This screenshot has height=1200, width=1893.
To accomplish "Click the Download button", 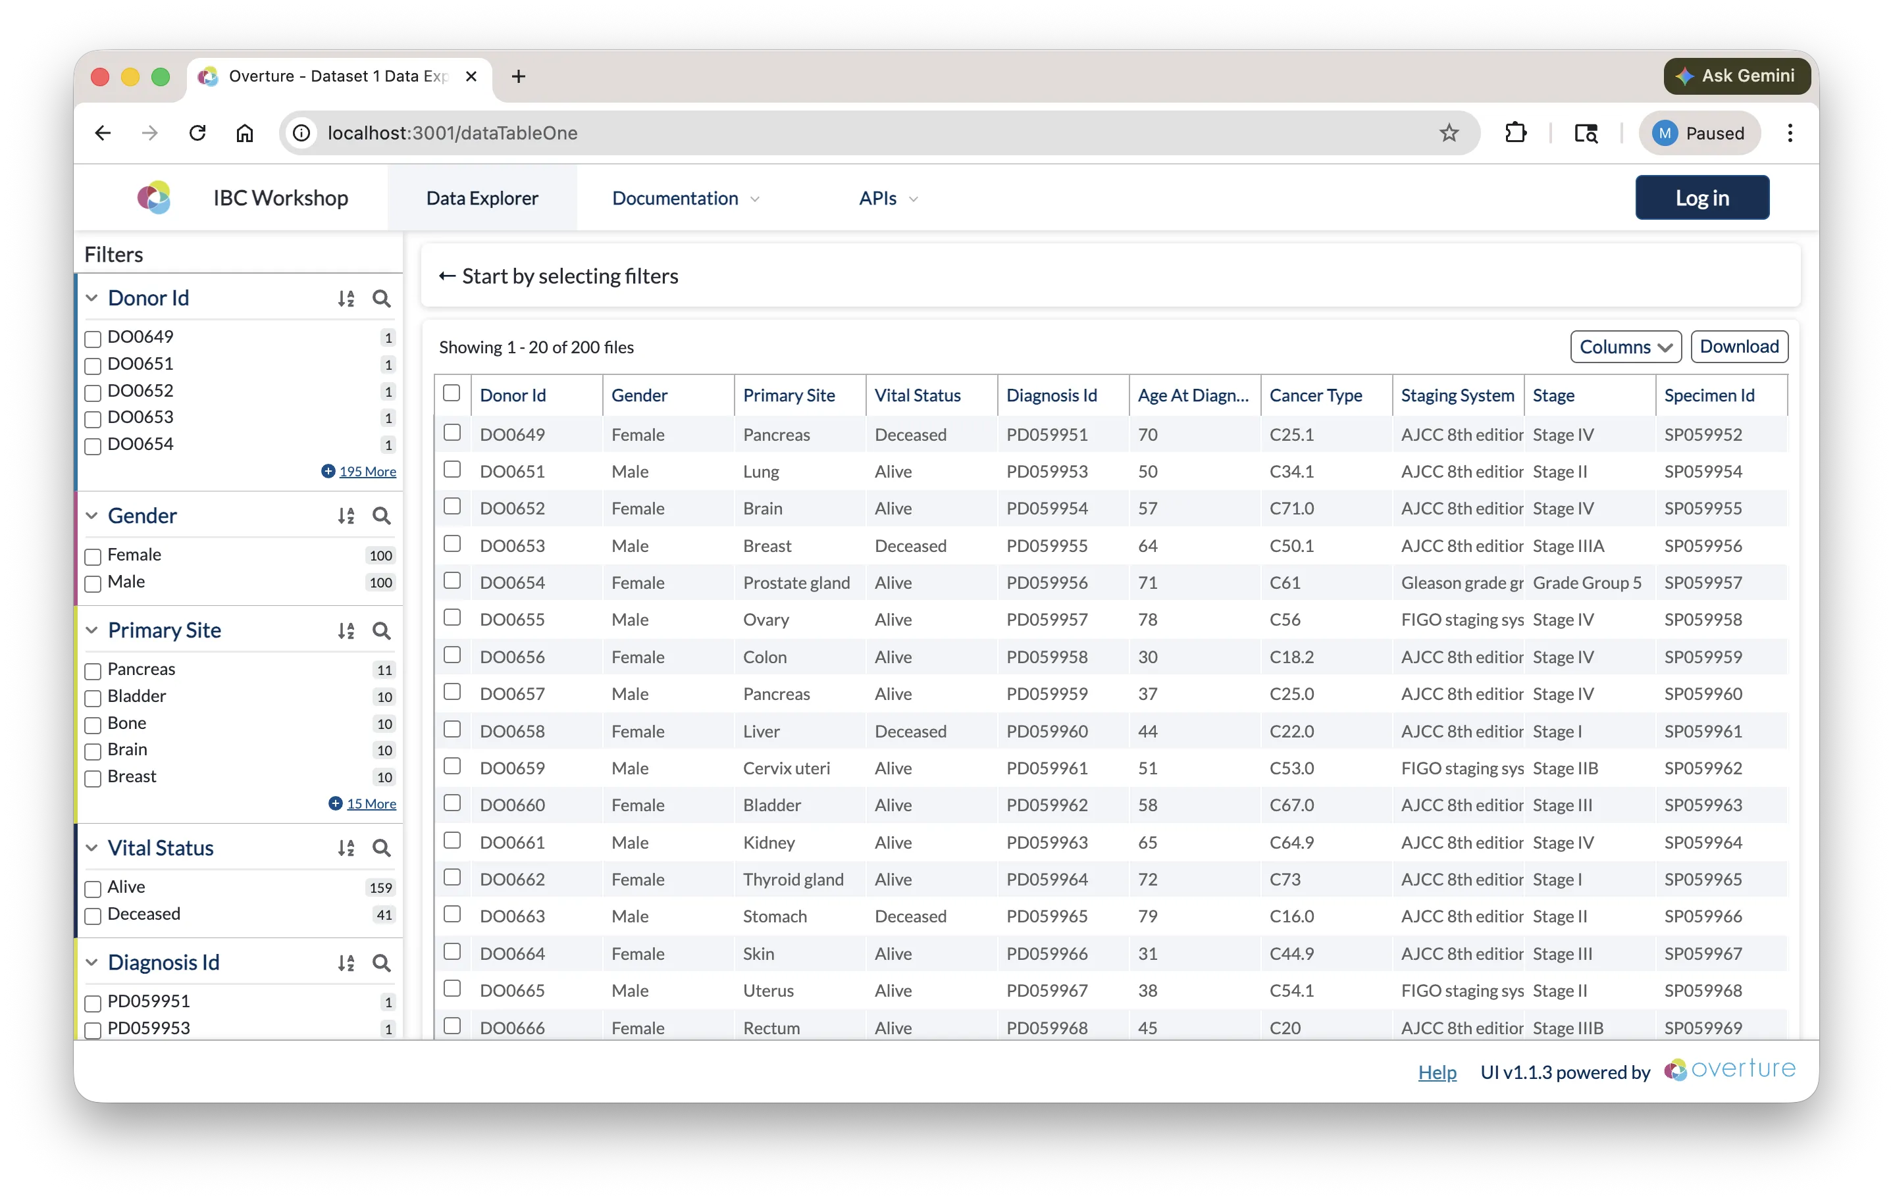I will pyautogui.click(x=1738, y=347).
